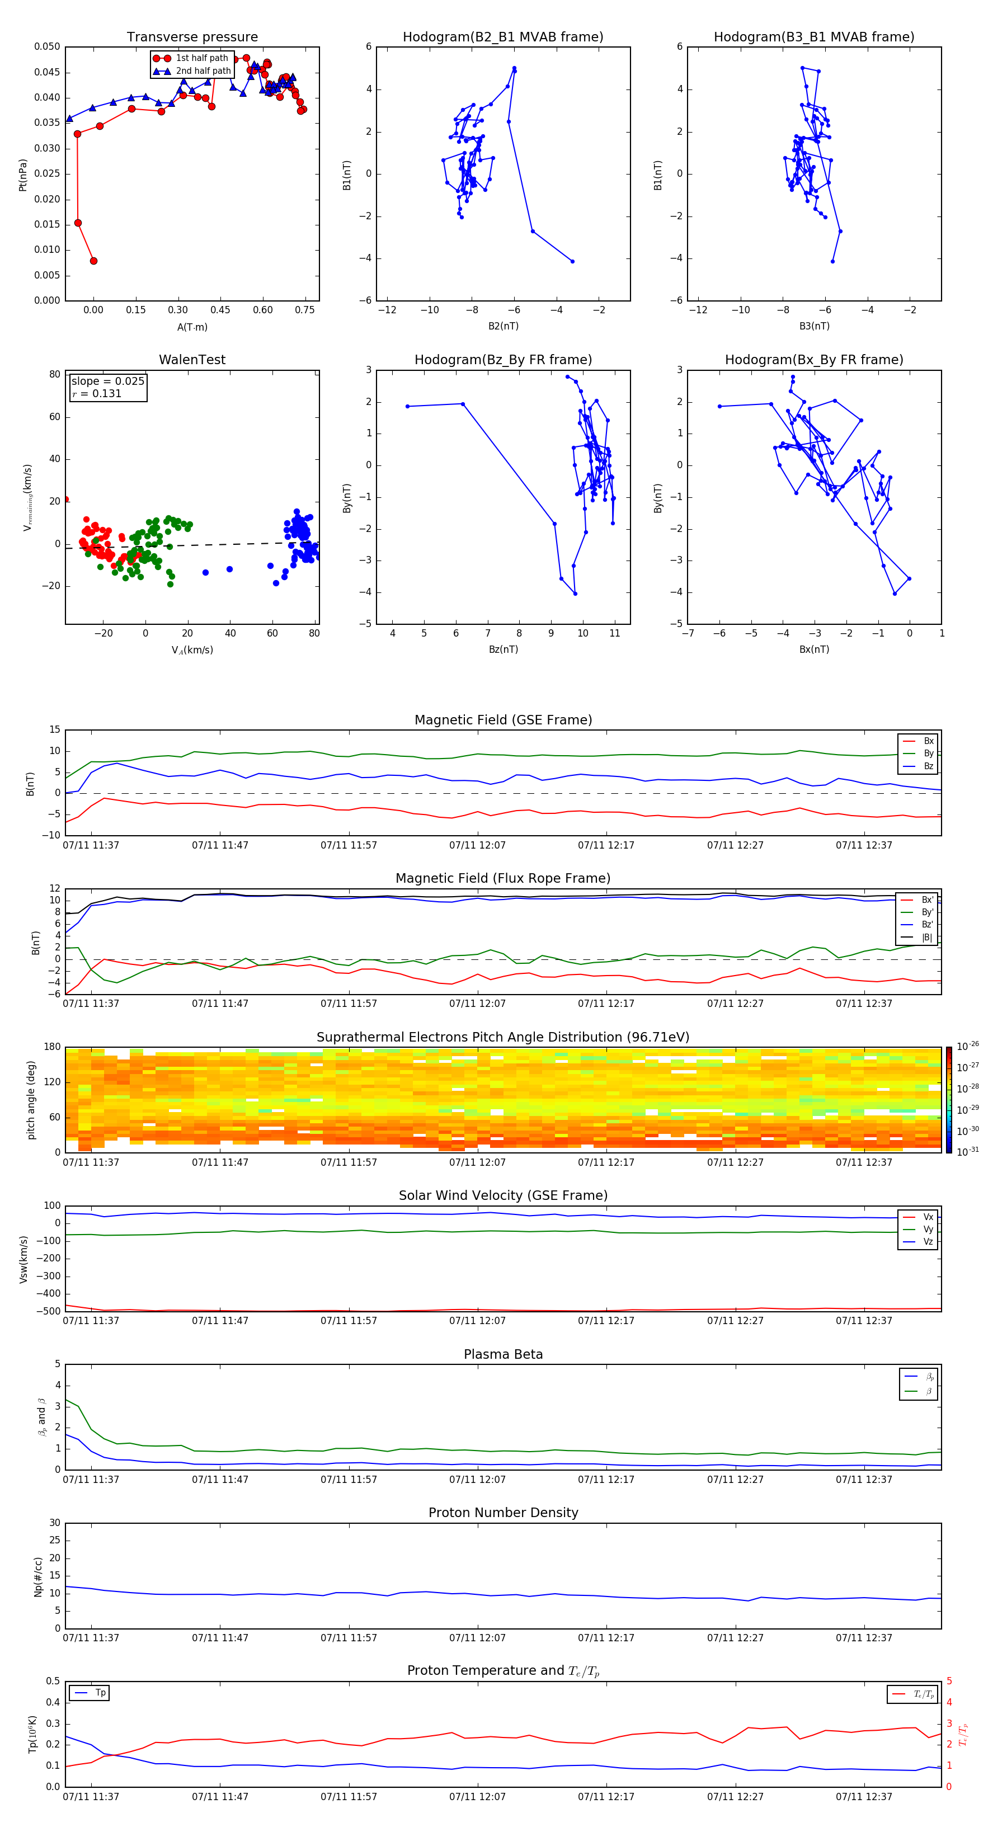Click the 'WalenTest' plot title

pyautogui.click(x=192, y=360)
